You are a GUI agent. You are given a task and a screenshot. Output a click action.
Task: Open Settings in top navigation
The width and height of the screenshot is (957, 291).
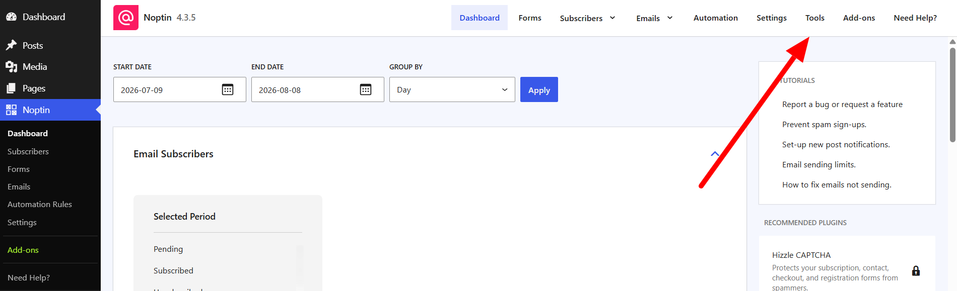tap(771, 18)
